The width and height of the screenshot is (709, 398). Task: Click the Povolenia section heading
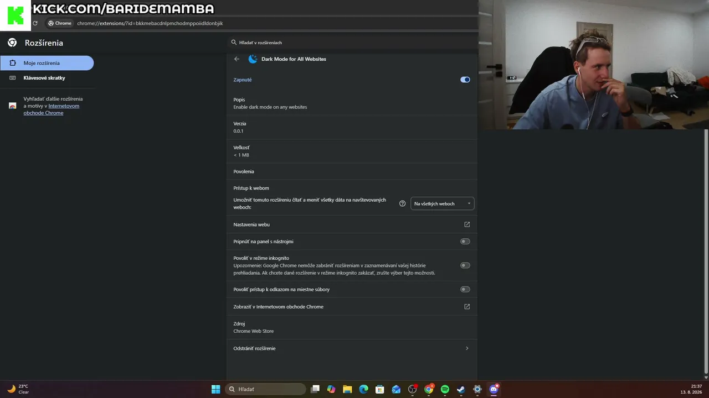(x=244, y=171)
